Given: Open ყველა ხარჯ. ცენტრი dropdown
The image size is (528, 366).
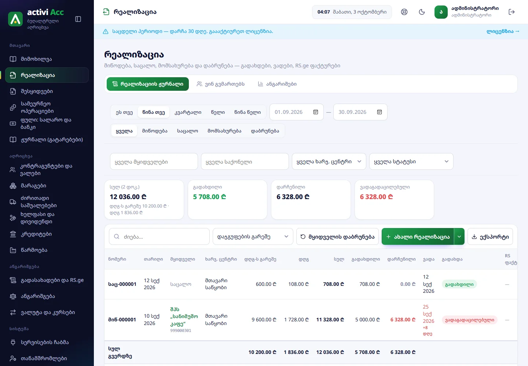Looking at the screenshot, I should pyautogui.click(x=329, y=161).
